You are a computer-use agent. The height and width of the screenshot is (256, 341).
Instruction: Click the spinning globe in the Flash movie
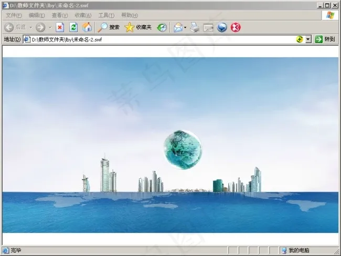point(182,147)
